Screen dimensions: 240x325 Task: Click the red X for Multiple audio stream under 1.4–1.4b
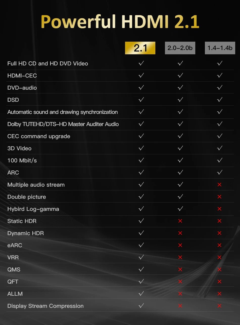(219, 185)
